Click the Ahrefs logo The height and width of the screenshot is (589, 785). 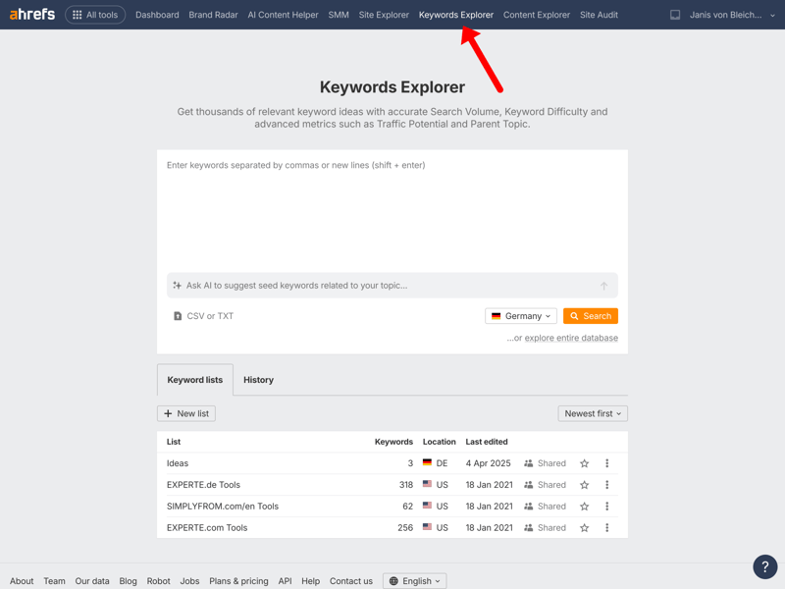coord(32,15)
